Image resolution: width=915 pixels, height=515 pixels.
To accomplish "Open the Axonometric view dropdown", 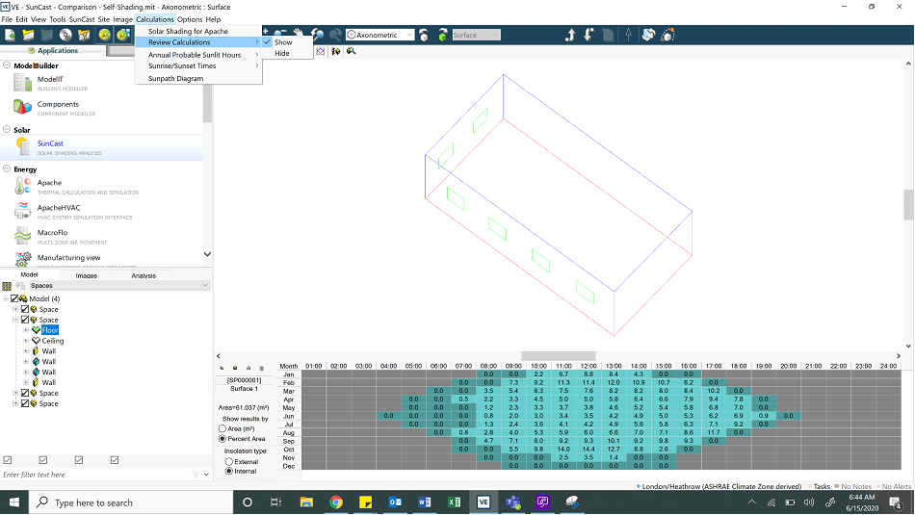I will coord(380,35).
